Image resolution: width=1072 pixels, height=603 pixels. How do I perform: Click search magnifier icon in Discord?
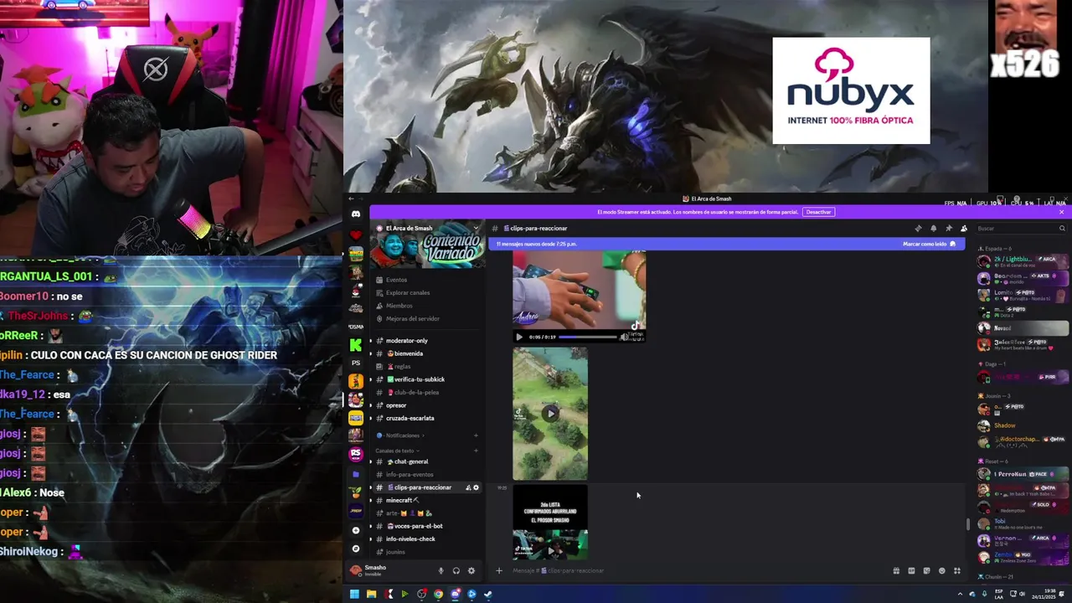[x=1062, y=229]
